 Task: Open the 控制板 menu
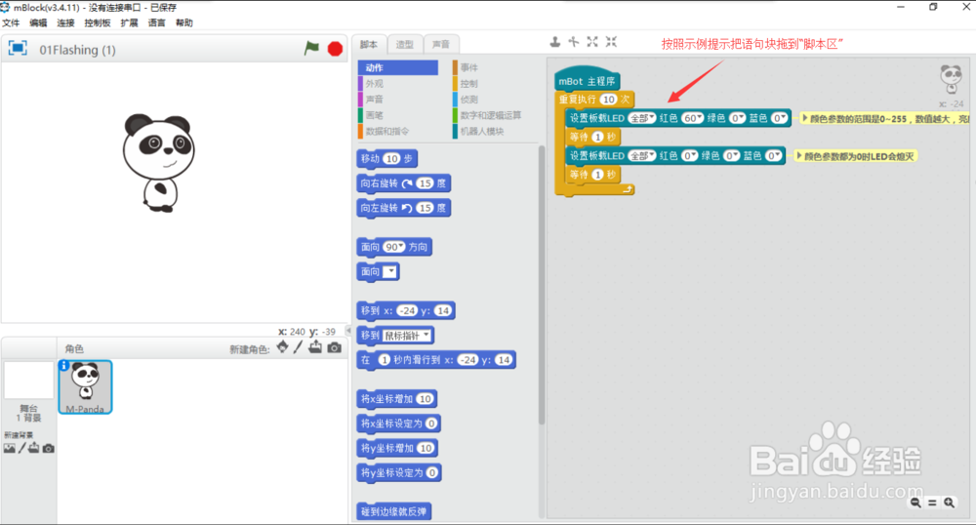[97, 23]
